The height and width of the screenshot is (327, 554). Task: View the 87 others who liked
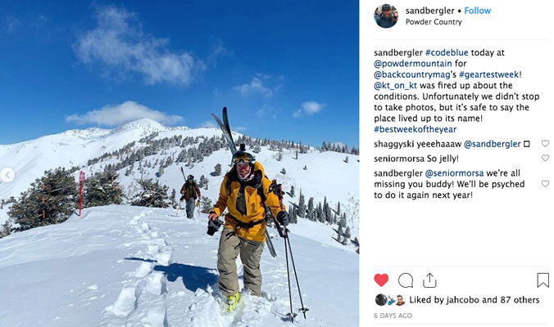(x=520, y=300)
